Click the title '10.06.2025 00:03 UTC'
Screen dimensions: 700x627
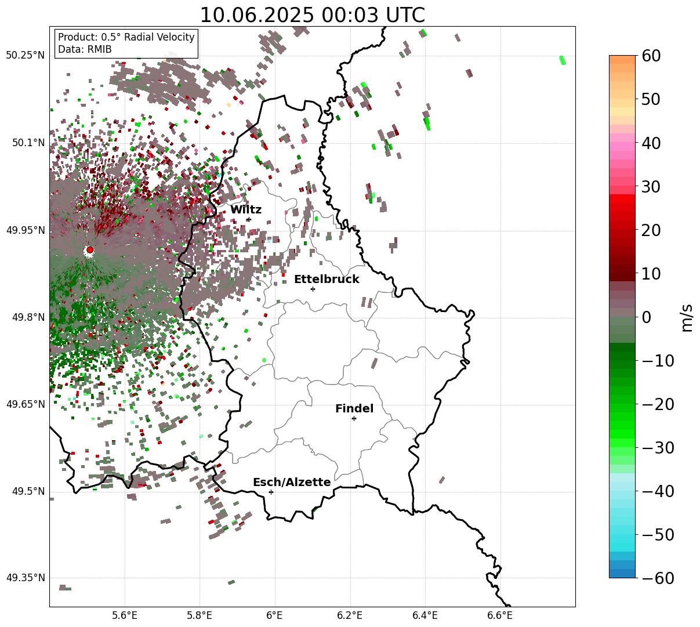(x=312, y=15)
